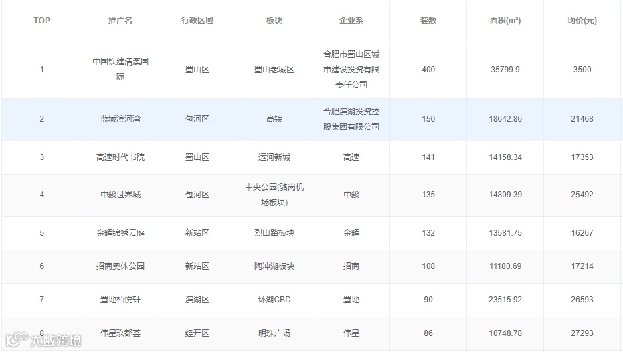Click 陶冲湖板块 cell
The width and height of the screenshot is (623, 352).
pyautogui.click(x=274, y=266)
